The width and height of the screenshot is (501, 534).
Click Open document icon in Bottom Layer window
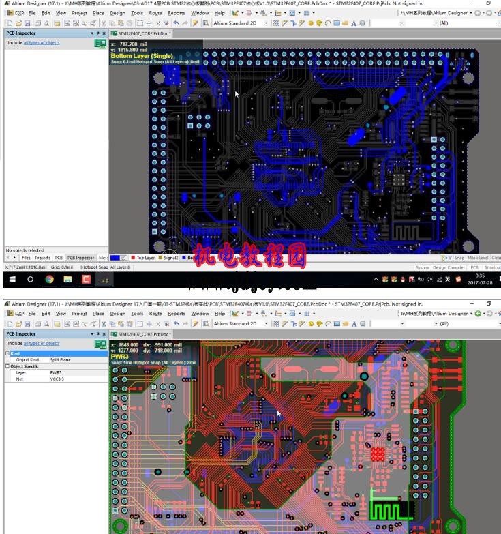pyautogui.click(x=18, y=23)
